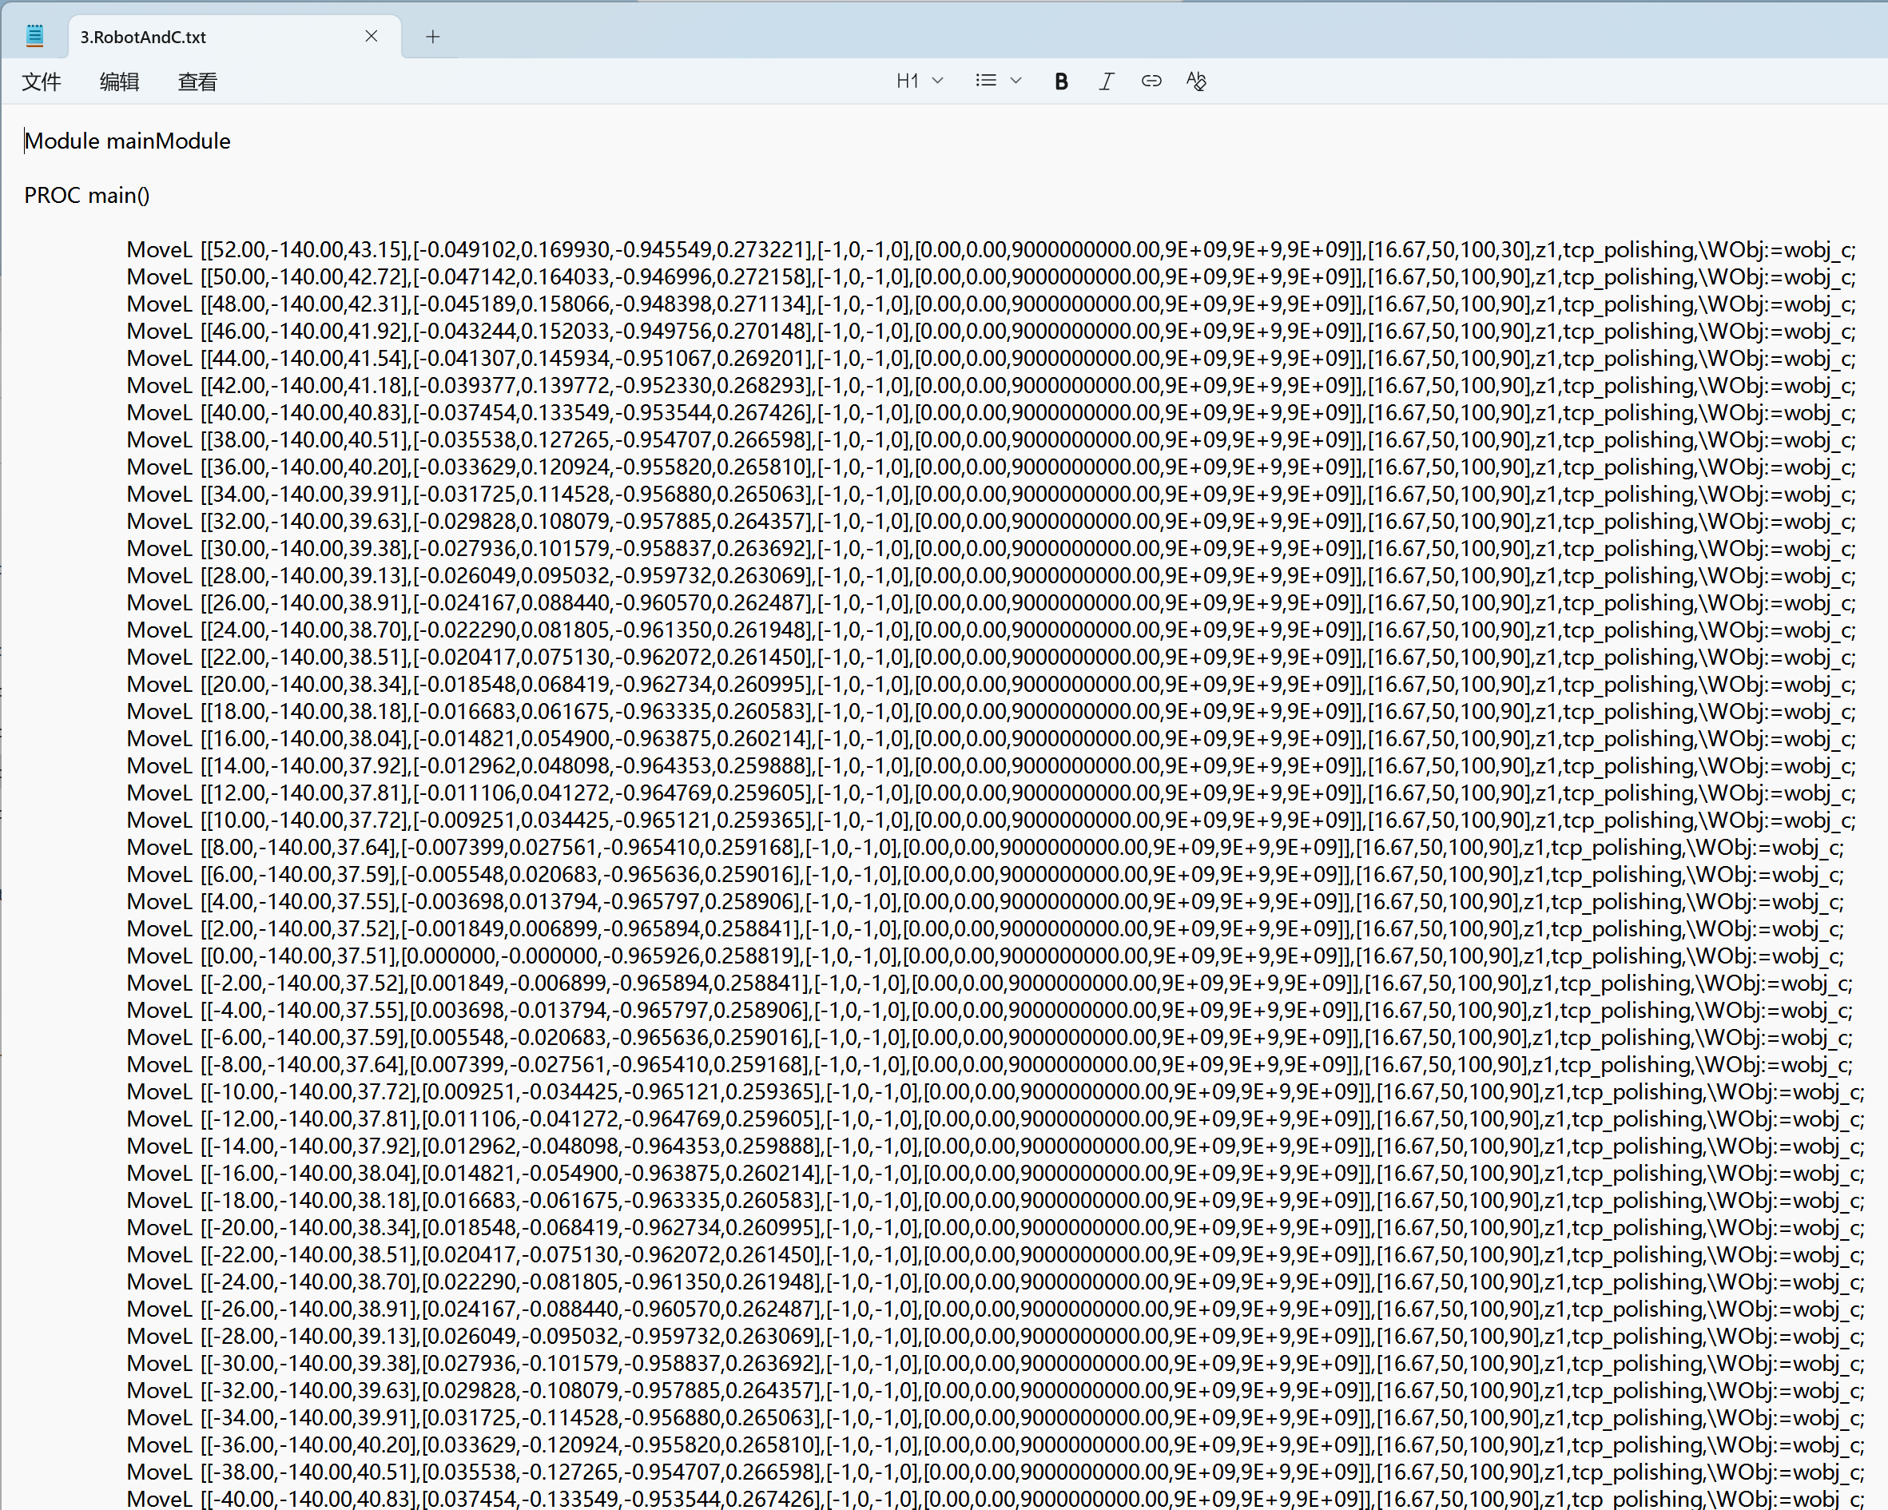1888x1510 pixels.
Task: Open the 查看 menu
Action: (197, 82)
